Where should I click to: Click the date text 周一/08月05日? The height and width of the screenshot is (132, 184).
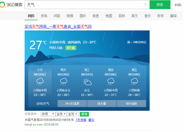click(136, 42)
